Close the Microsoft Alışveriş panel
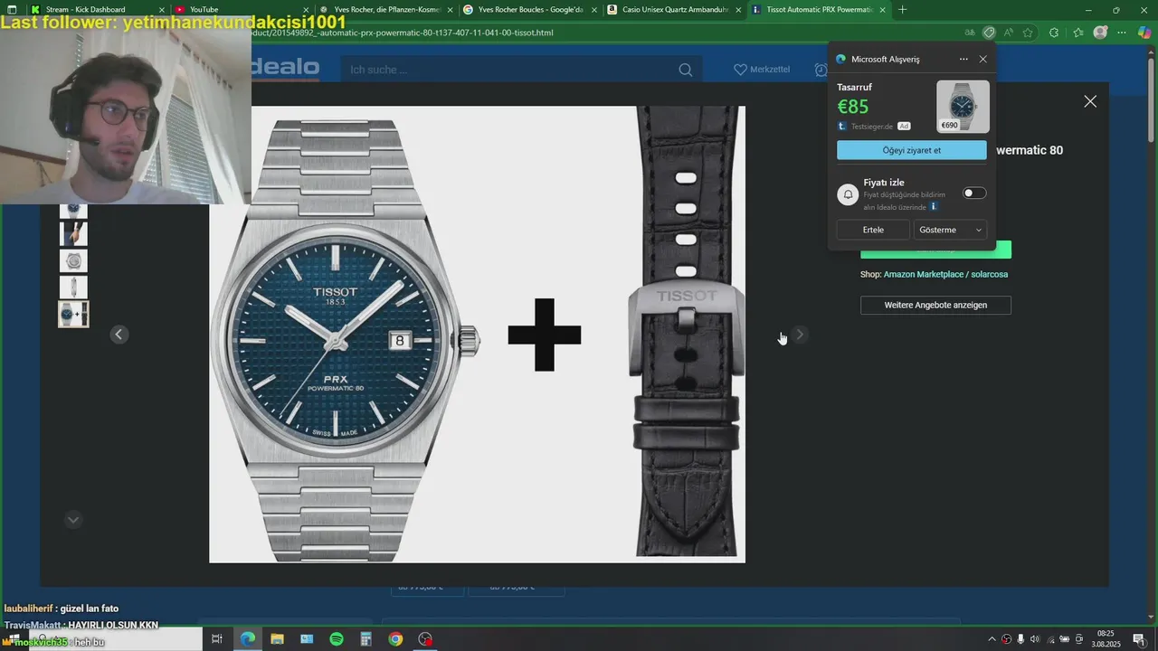Viewport: 1158px width, 651px height. coord(983,59)
